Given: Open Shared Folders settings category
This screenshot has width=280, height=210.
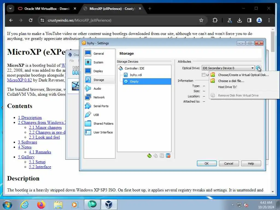Looking at the screenshot, I should (99, 123).
